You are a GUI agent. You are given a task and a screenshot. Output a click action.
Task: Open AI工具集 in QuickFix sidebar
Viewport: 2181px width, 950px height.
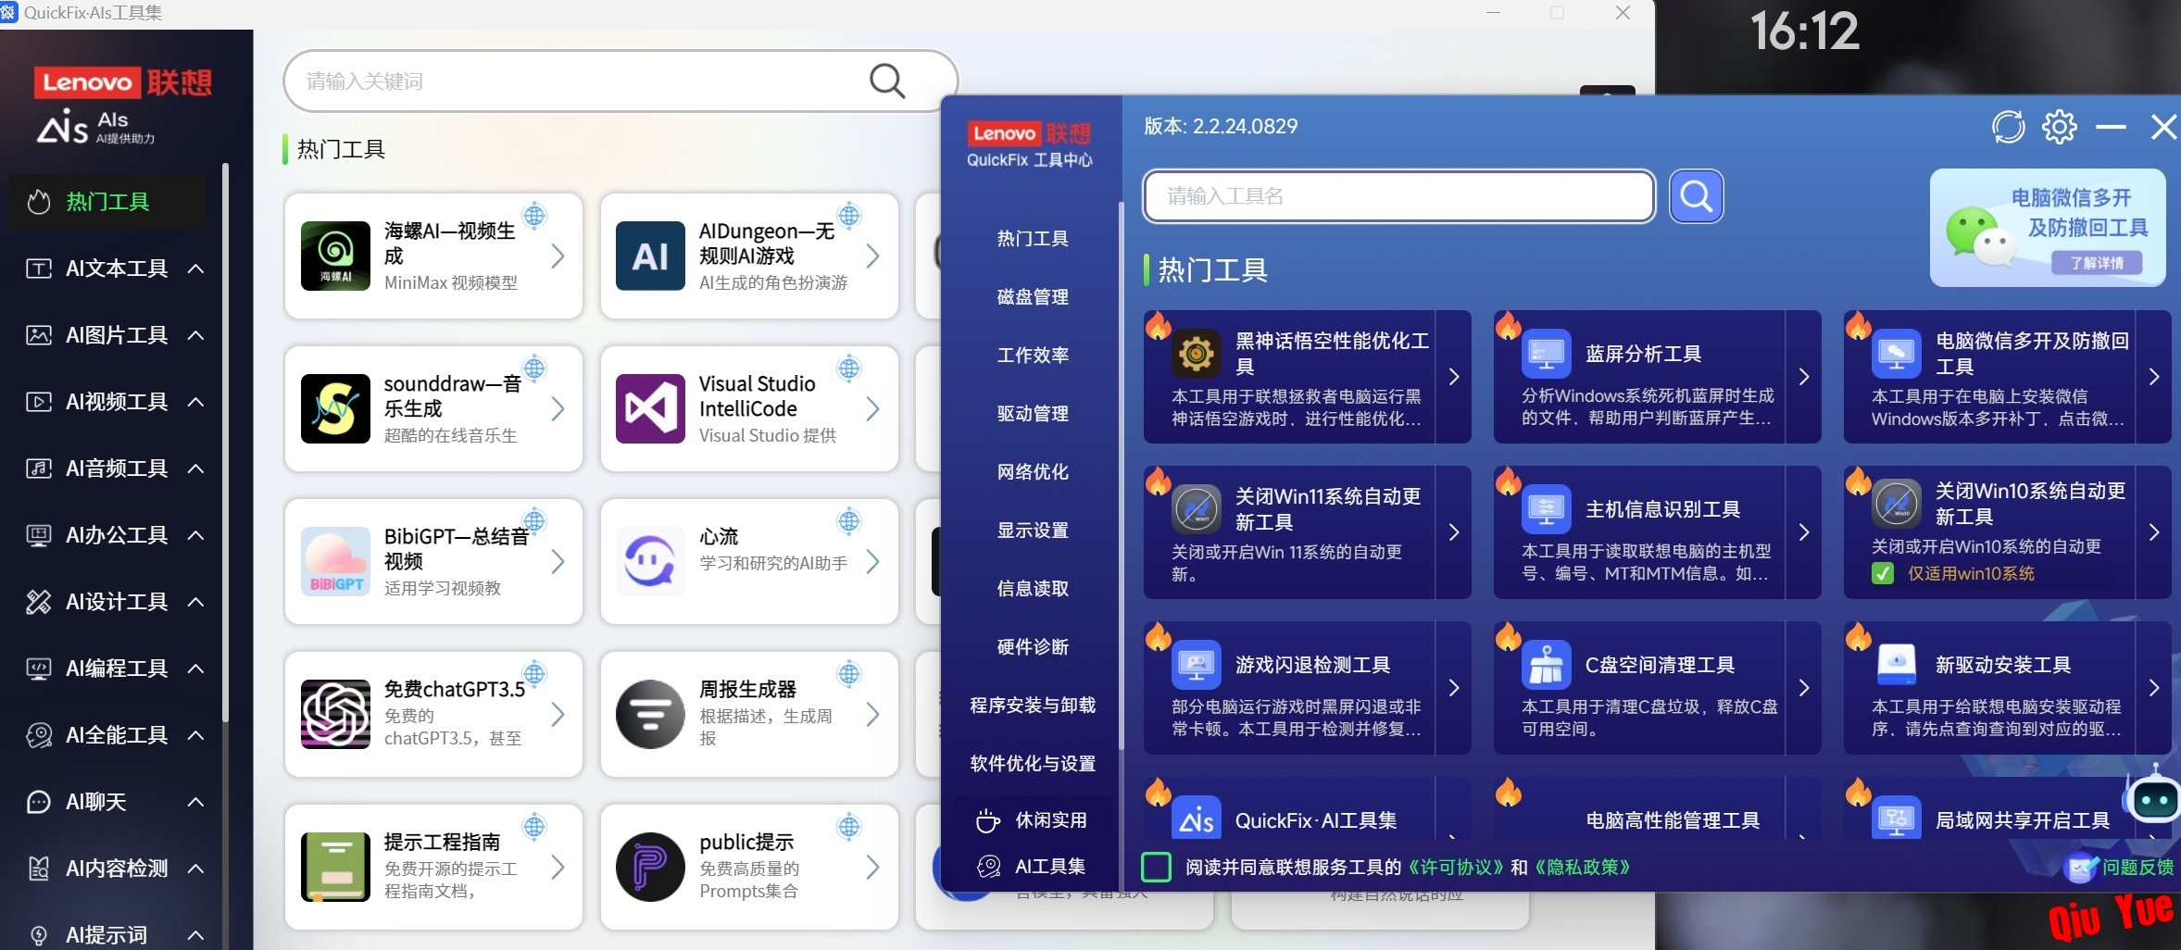tap(1033, 866)
